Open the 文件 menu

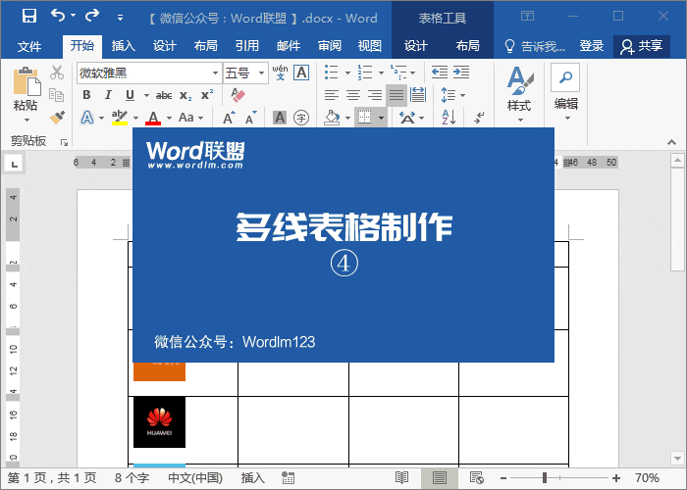29,46
